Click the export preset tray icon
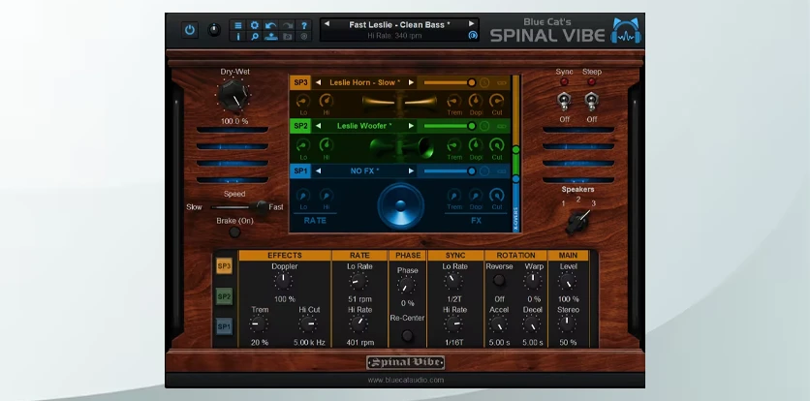Viewport: 810px width, 401px height. (x=270, y=36)
